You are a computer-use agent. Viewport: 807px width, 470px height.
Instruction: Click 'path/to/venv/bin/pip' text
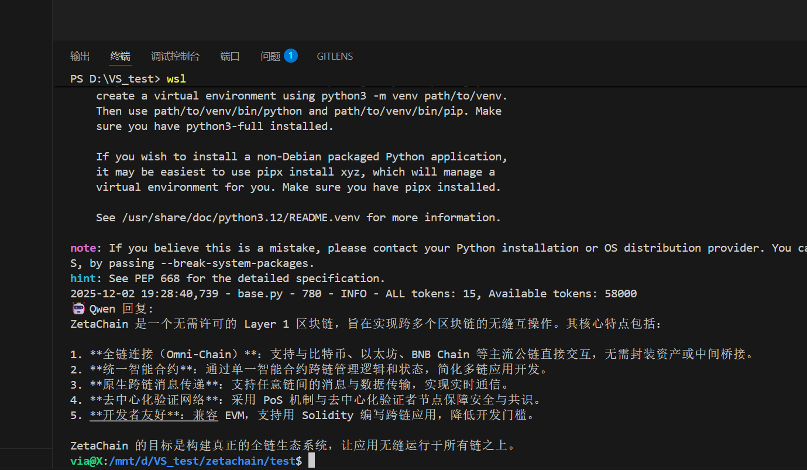[x=399, y=111]
